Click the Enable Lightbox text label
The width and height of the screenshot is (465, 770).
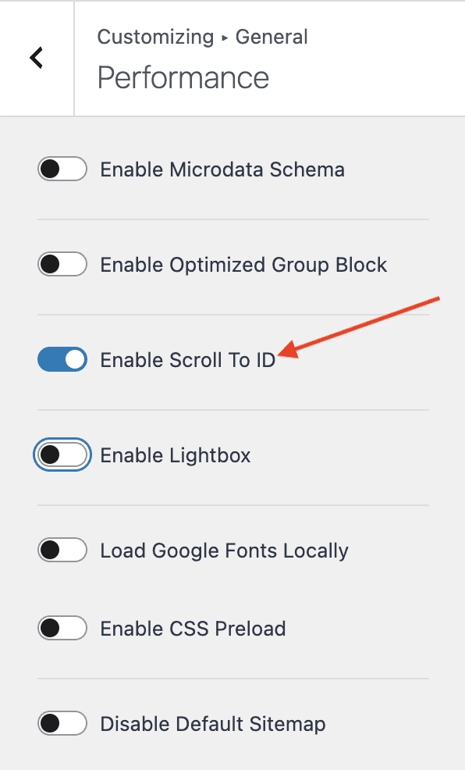coord(175,455)
